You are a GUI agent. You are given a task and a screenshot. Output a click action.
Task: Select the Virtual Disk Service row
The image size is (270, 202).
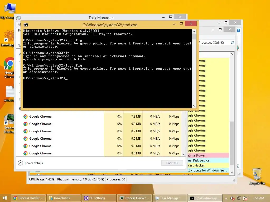[x=208, y=160]
